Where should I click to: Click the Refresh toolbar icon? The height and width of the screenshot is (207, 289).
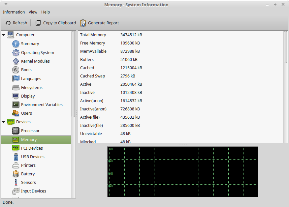pos(8,23)
